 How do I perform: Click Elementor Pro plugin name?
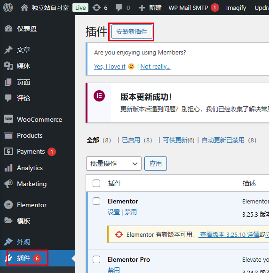point(129,259)
